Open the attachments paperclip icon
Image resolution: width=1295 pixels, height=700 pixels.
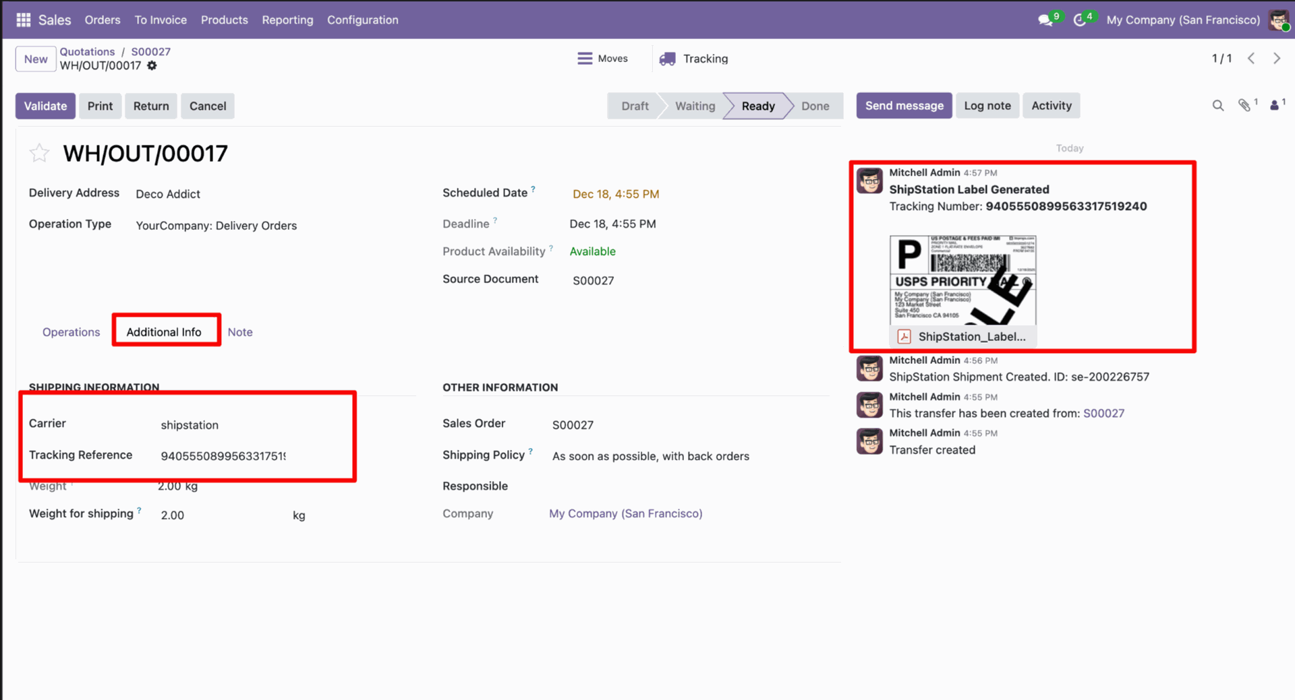click(x=1244, y=105)
